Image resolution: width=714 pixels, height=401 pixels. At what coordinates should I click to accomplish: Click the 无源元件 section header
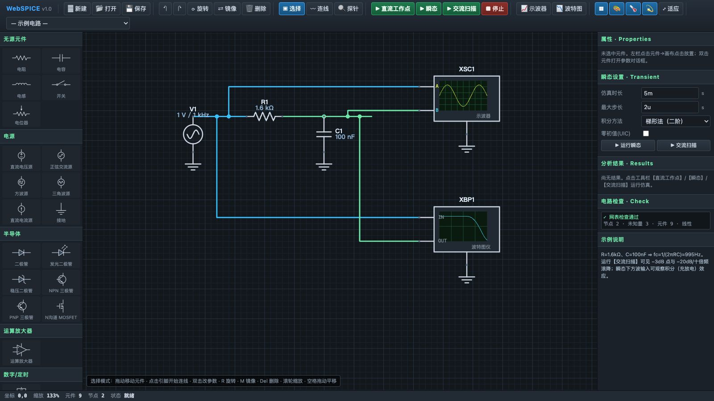point(41,39)
